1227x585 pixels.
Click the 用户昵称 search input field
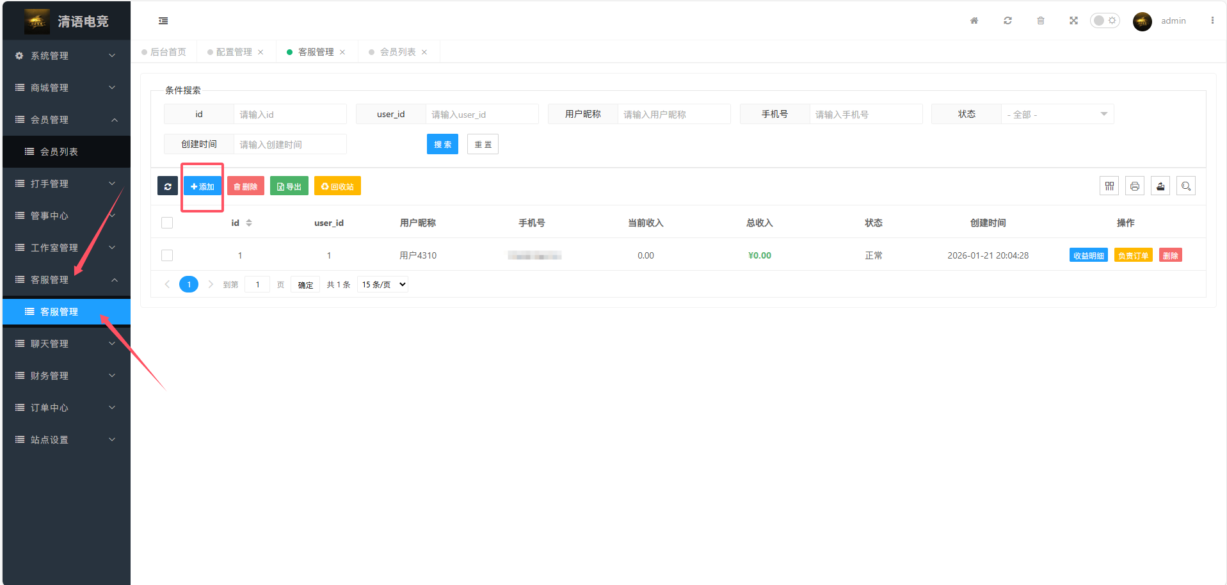click(673, 115)
